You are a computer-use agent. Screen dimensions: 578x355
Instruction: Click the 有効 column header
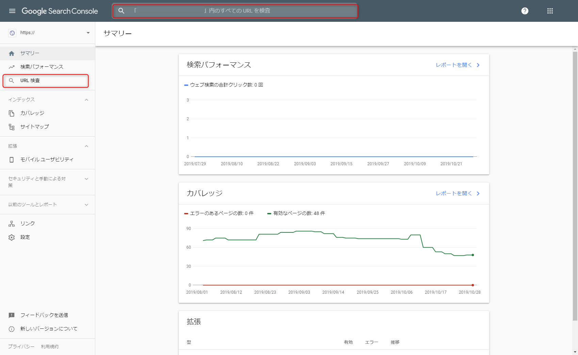349,342
